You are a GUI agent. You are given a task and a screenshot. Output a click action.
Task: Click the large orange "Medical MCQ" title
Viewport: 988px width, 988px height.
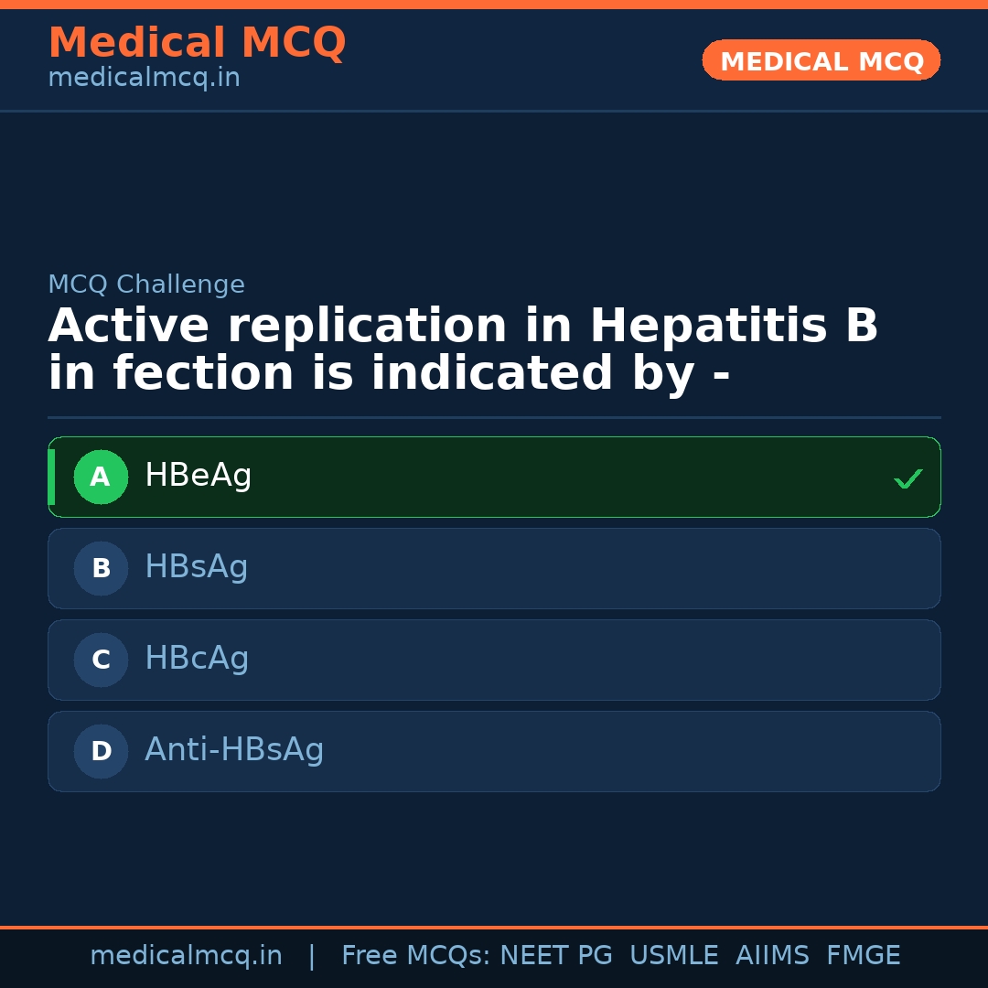pos(197,43)
